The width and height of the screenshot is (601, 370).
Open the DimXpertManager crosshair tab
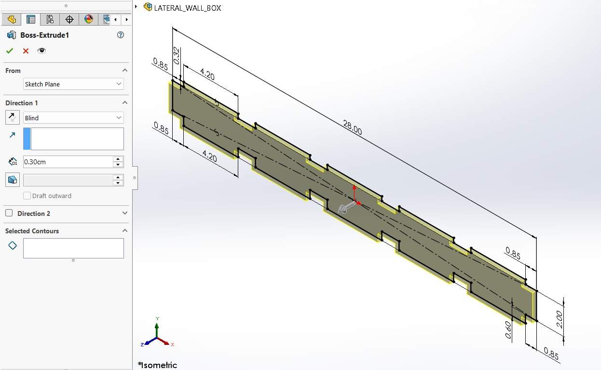(x=69, y=19)
